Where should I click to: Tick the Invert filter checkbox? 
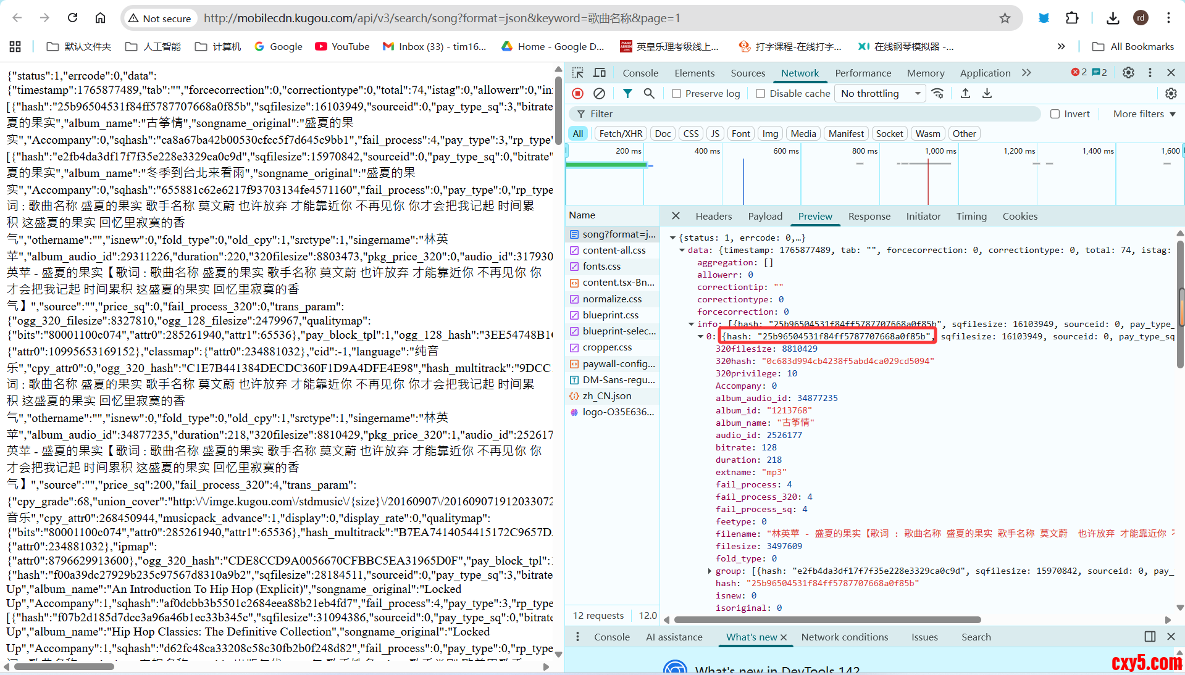[x=1055, y=114]
